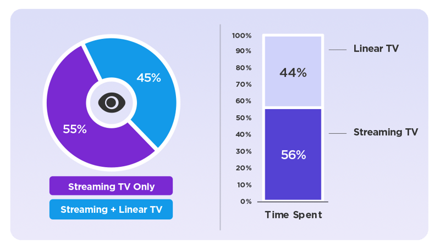This screenshot has width=440, height=249.
Task: Click the eye icon in the donut center
Action: point(111,103)
